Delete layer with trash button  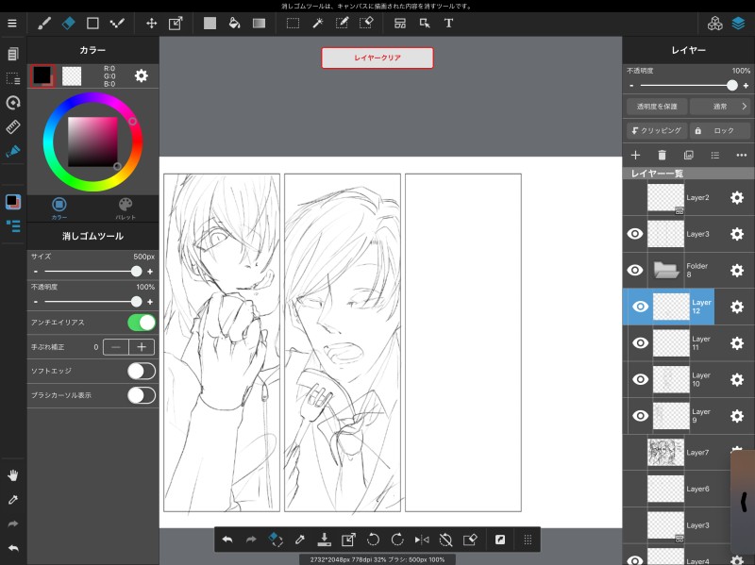coord(663,155)
